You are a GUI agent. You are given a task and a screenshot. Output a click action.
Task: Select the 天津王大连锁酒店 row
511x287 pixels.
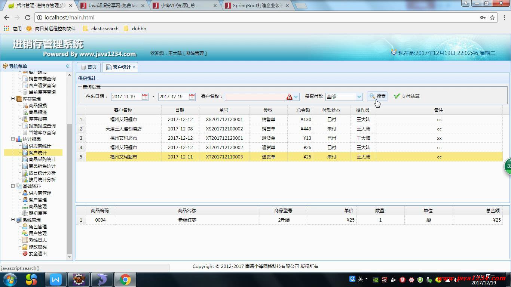(290, 129)
